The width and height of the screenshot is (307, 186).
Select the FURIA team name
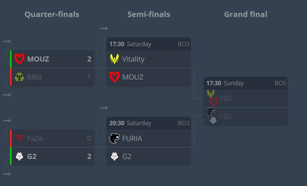[132, 138]
